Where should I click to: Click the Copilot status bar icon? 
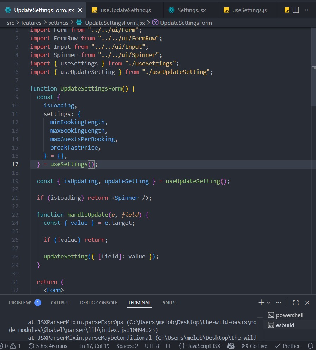point(231,346)
